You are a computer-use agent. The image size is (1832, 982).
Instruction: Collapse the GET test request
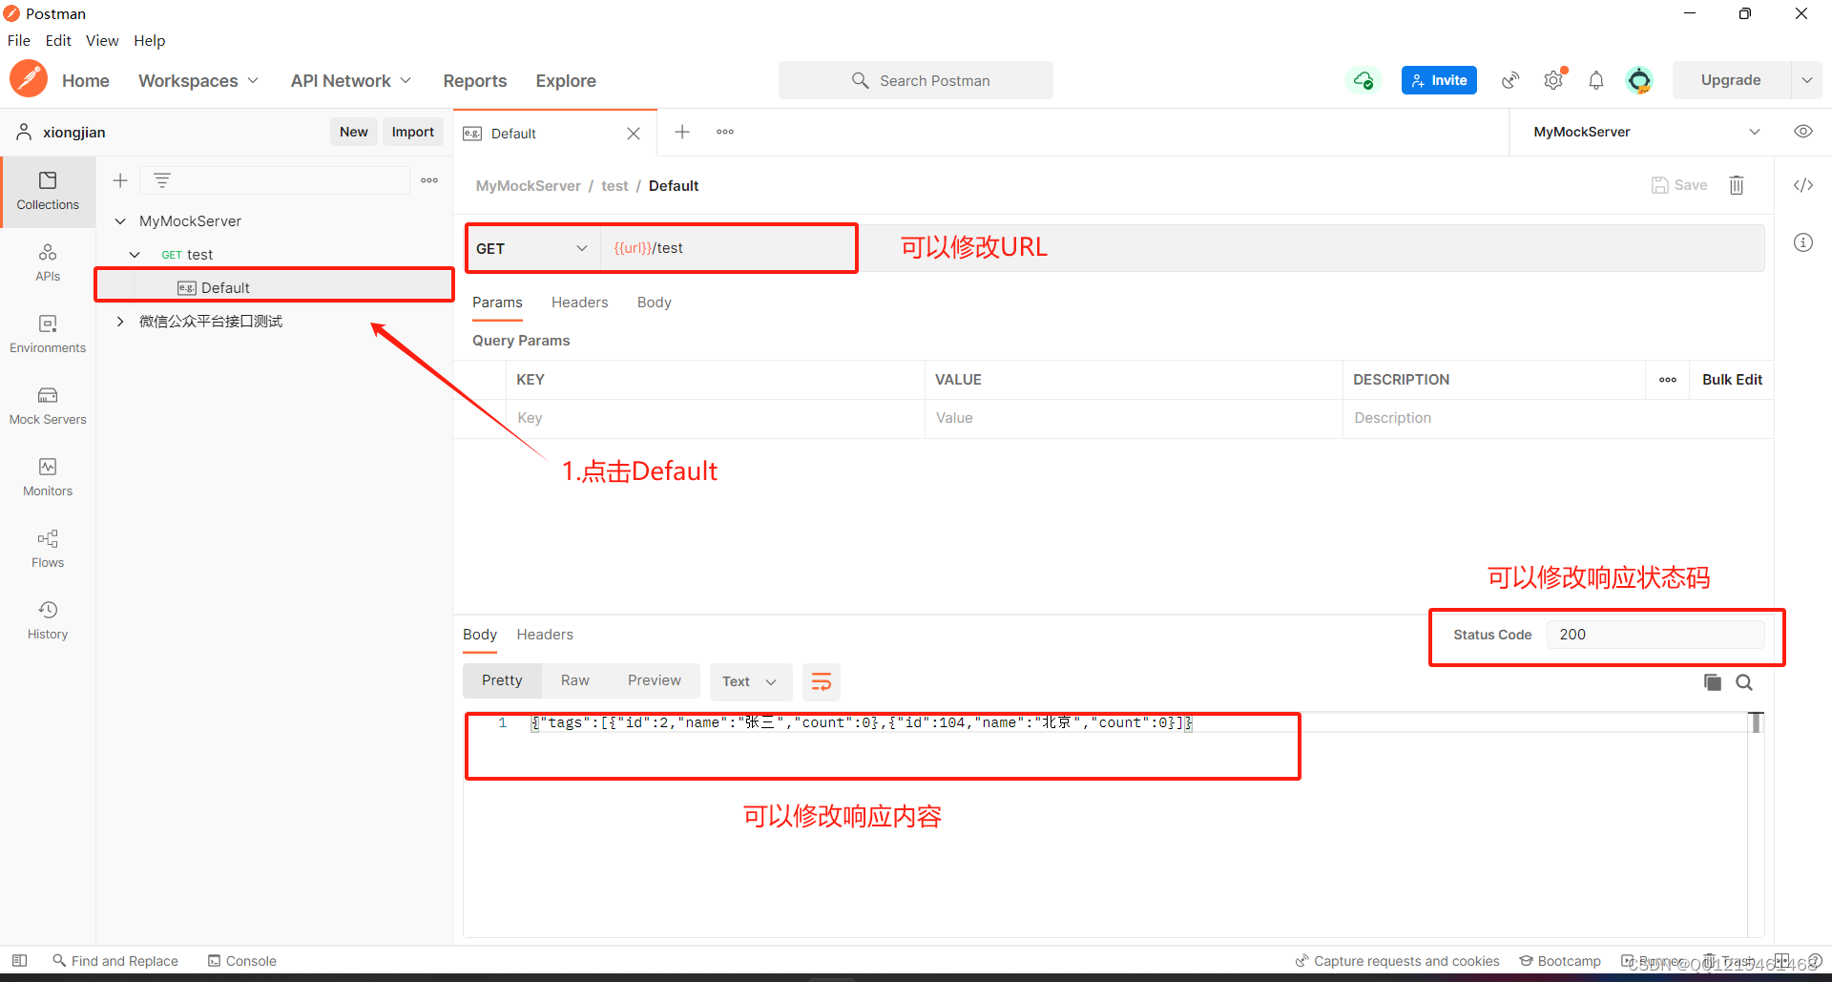tap(135, 255)
